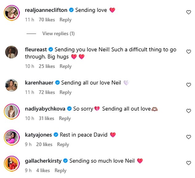Like karenhauer's comment with the heart
Viewport: 195px width, 178px height.
pos(189,85)
